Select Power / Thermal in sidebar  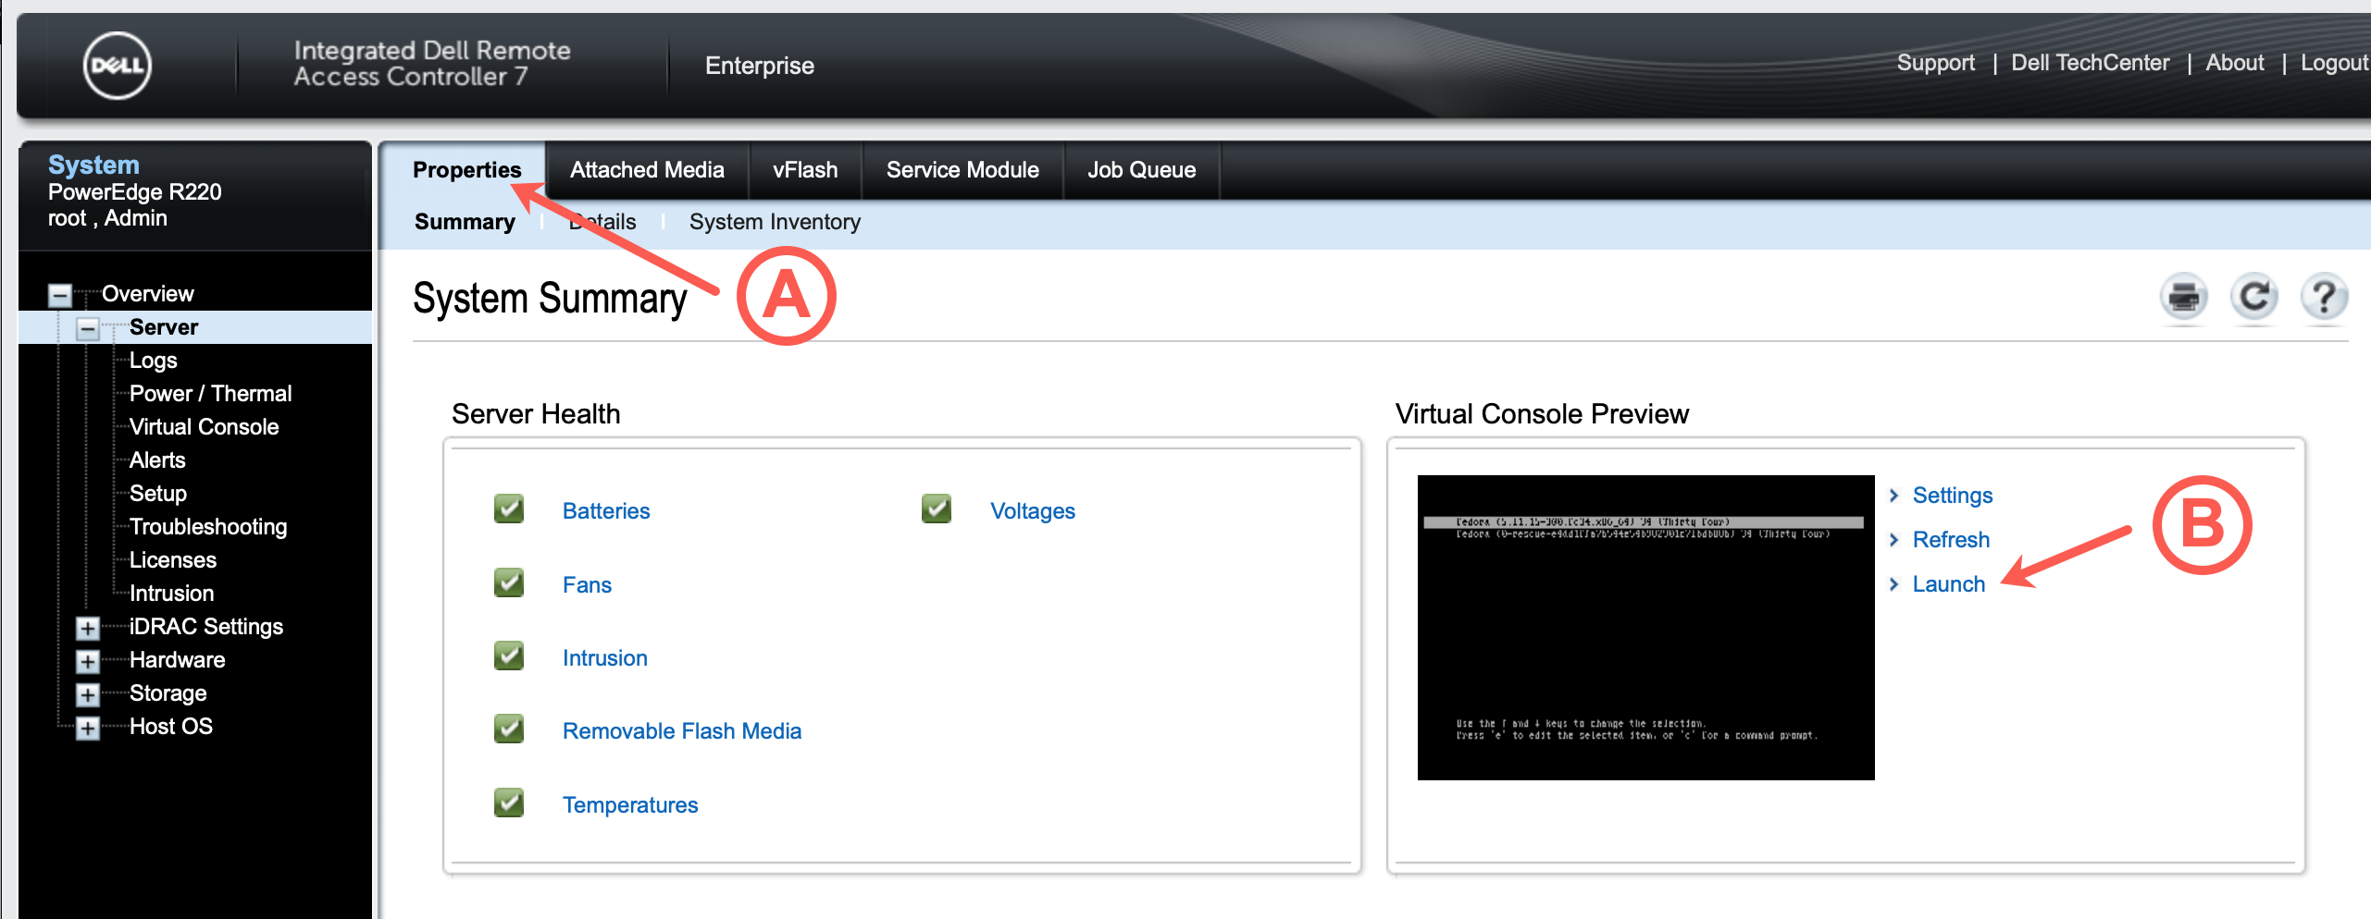point(210,394)
